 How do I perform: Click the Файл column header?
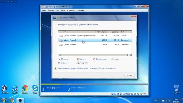click(x=79, y=32)
